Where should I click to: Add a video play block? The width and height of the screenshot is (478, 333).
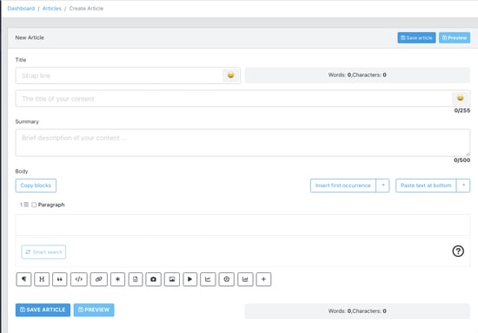click(x=190, y=279)
